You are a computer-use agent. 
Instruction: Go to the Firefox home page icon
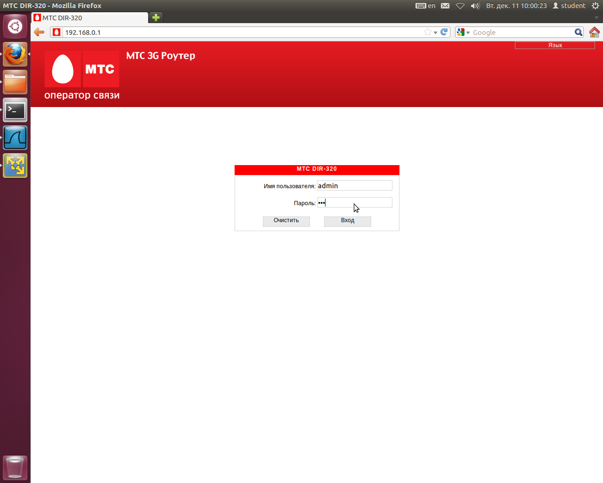pos(594,32)
